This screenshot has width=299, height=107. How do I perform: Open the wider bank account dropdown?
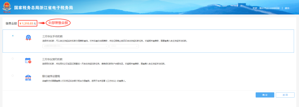pos(75,46)
